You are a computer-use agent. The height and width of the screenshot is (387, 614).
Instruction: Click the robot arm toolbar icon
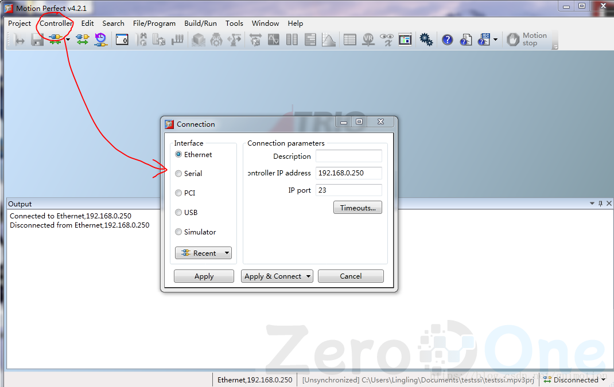point(234,40)
